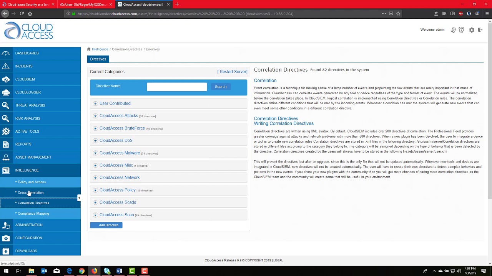
Task: Bookmark this page with star icon
Action: 398,14
